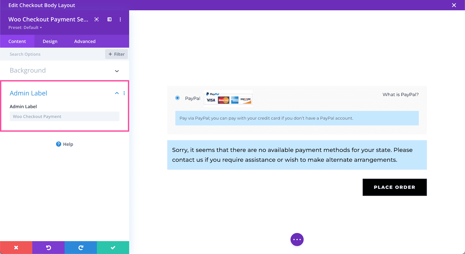The width and height of the screenshot is (465, 254).
Task: Open the module header options menu
Action: 120,19
